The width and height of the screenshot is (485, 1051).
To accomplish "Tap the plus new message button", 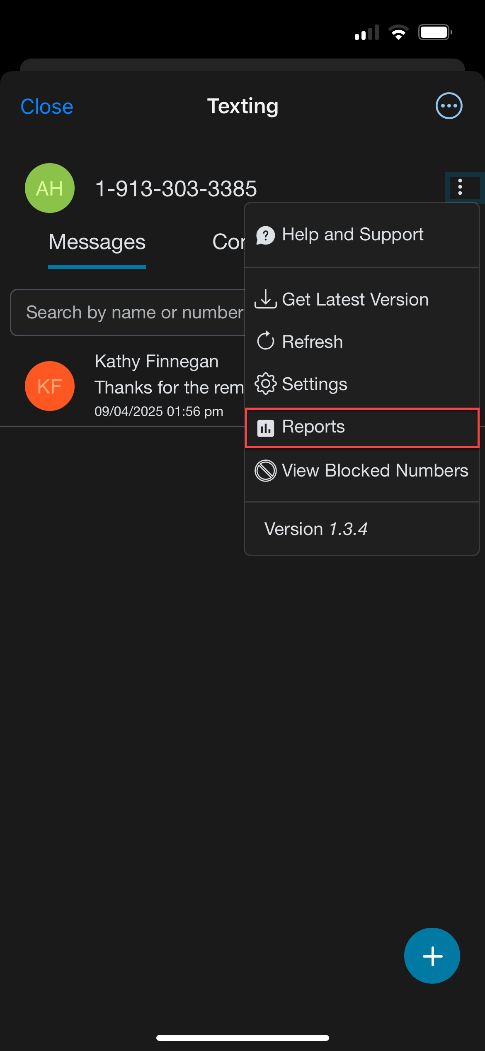I will 432,956.
